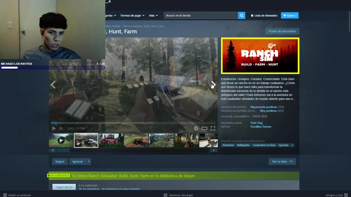
Task: Select the red barn screenshot thumbnail
Action: click(x=111, y=140)
